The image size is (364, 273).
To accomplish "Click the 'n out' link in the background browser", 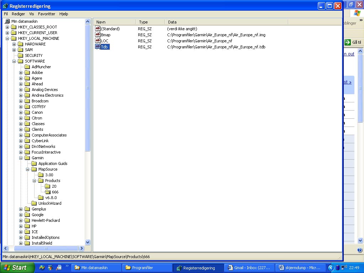I will tap(349, 54).
